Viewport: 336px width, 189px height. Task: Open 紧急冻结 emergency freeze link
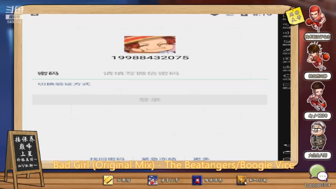coord(159,159)
